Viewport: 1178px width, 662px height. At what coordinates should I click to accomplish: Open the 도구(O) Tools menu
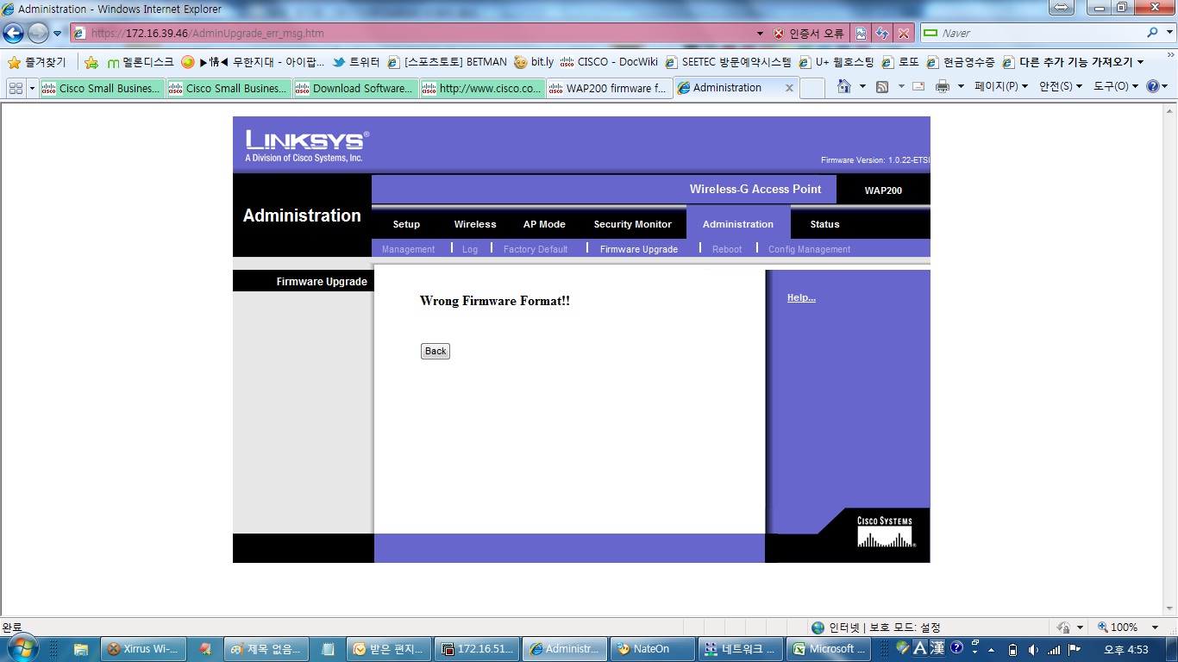click(x=1116, y=87)
